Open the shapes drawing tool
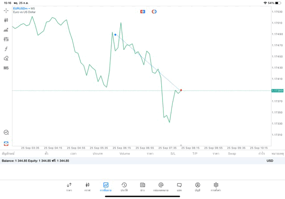Image resolution: width=285 pixels, height=199 pixels. coord(6,58)
